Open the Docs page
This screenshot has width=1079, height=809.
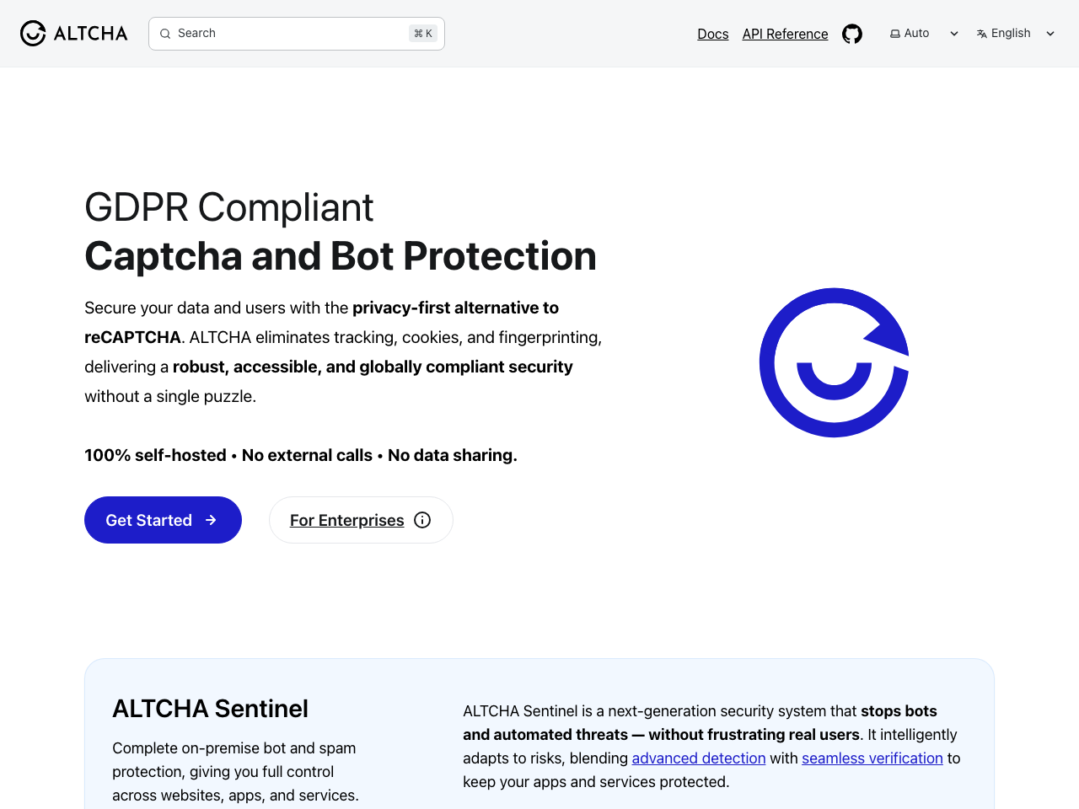pos(712,34)
